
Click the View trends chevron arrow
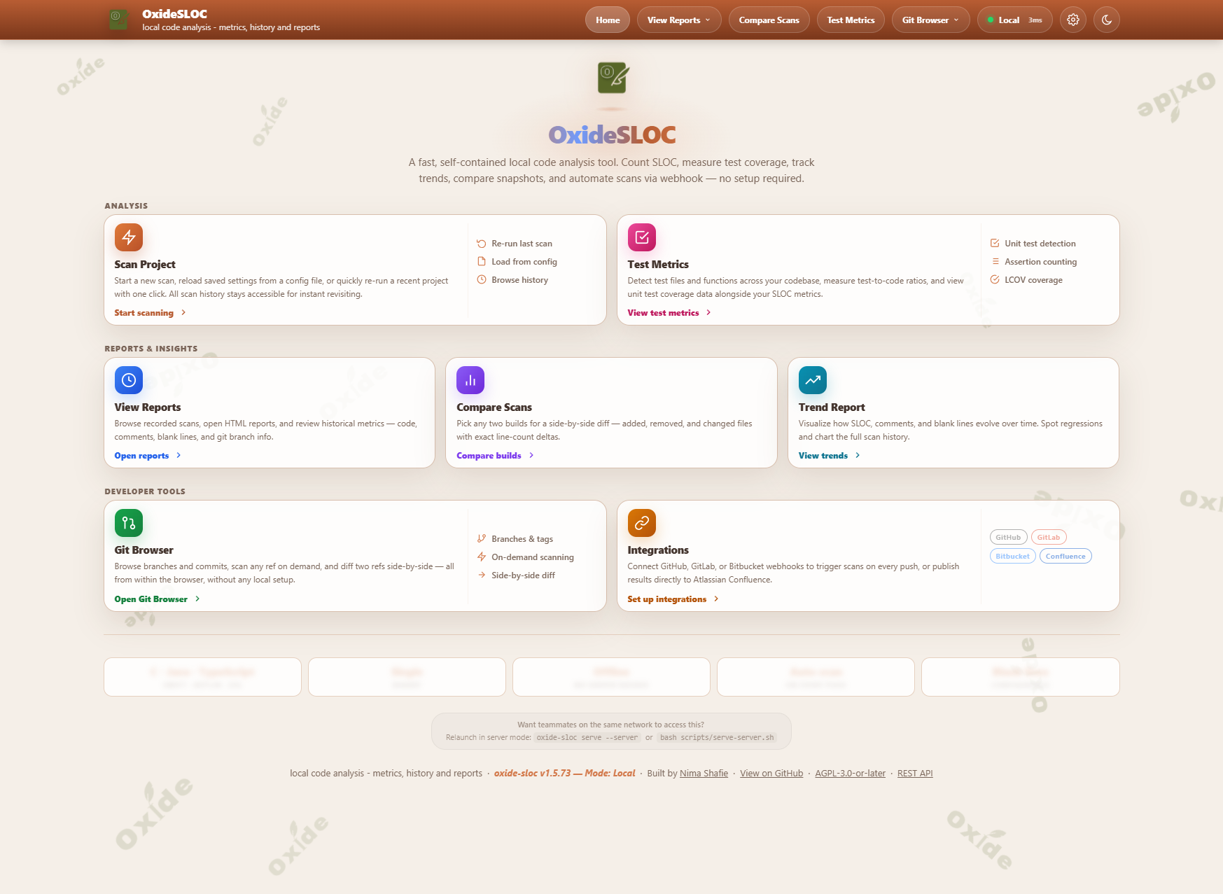[858, 455]
